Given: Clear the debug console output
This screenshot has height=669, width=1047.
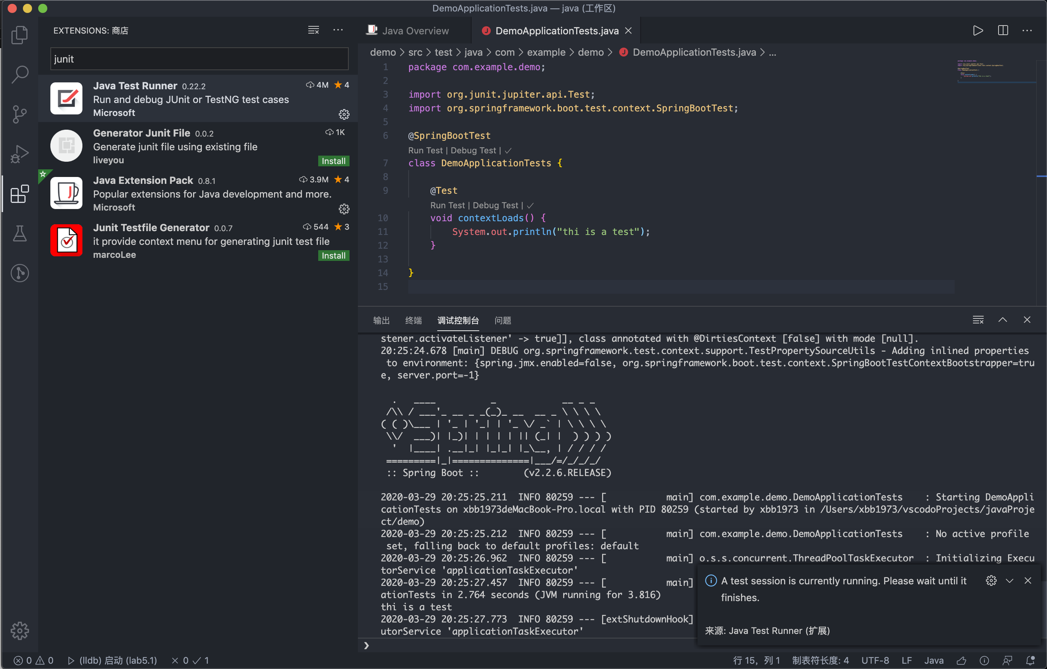Looking at the screenshot, I should click(978, 320).
